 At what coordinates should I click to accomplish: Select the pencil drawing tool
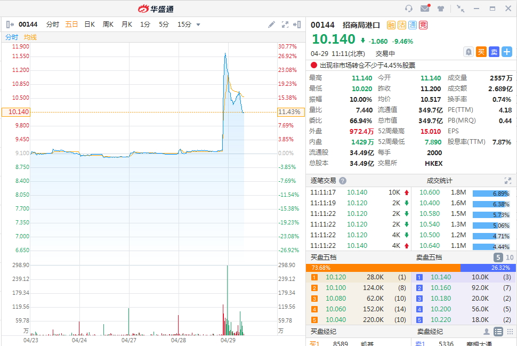[x=271, y=25]
